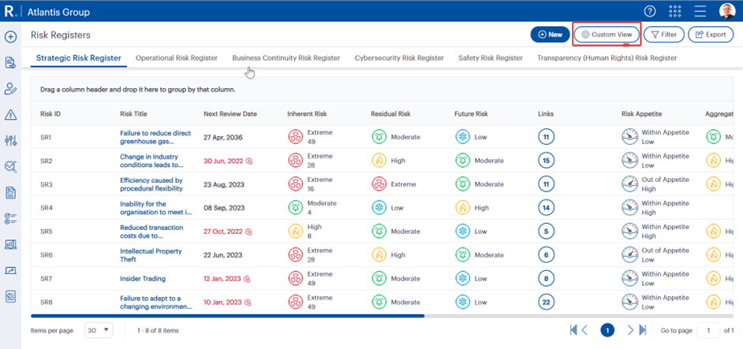
Task: Click SR1 Extreme inherent risk icon
Action: (296, 137)
